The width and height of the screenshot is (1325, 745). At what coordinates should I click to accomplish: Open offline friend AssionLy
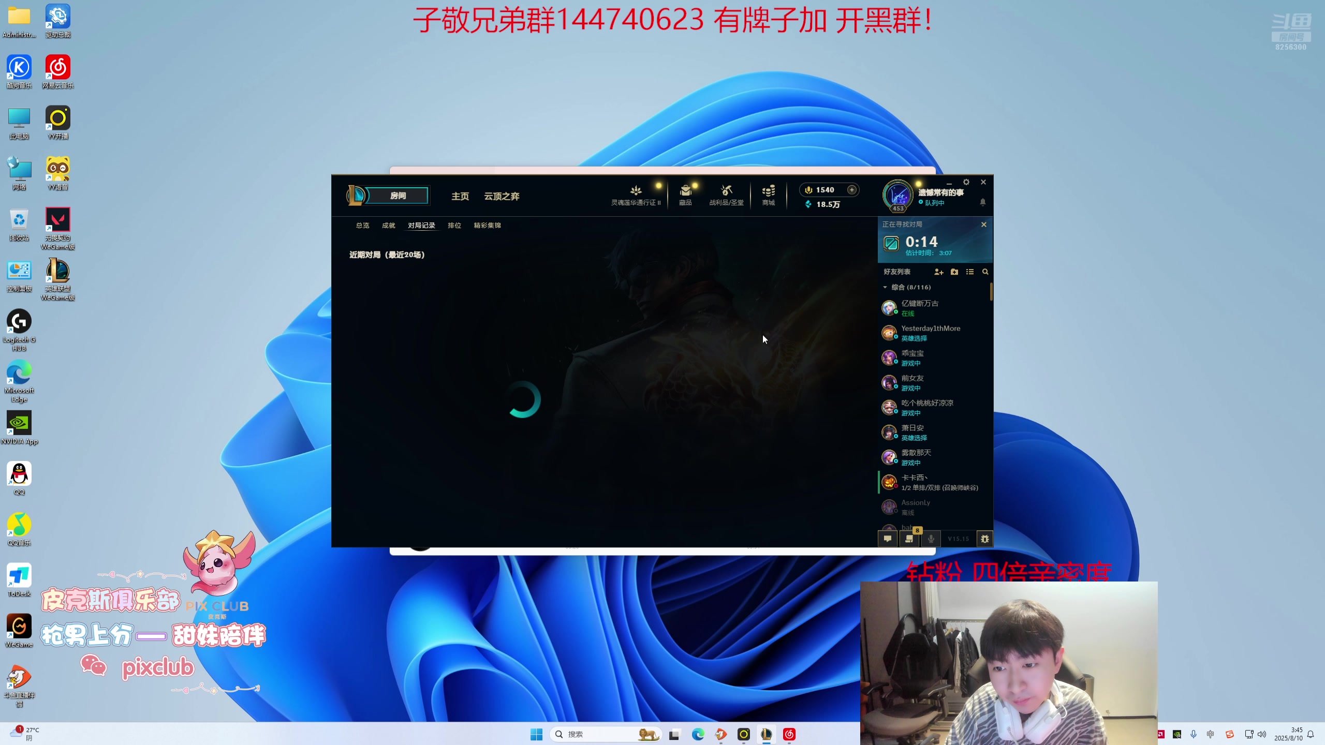click(934, 507)
